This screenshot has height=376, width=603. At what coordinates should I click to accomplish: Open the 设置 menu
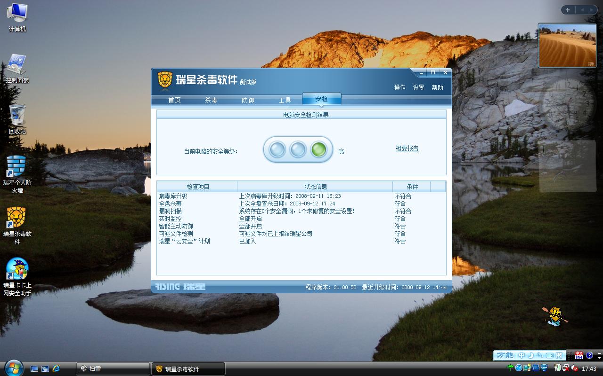pyautogui.click(x=419, y=87)
